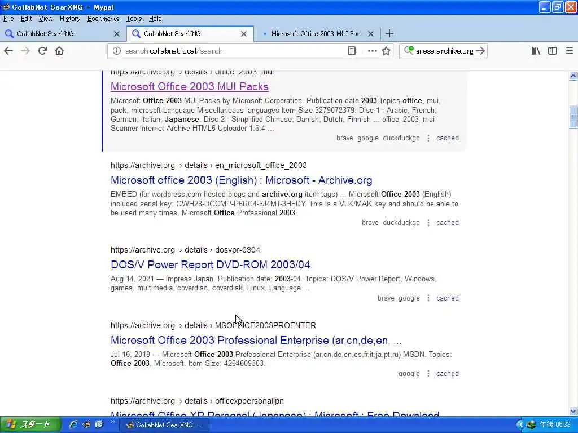This screenshot has height=433, width=578.
Task: Submit search with the go arrow
Action: pos(480,51)
